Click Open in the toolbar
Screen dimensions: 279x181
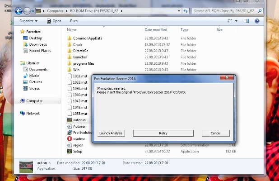[x=54, y=21]
